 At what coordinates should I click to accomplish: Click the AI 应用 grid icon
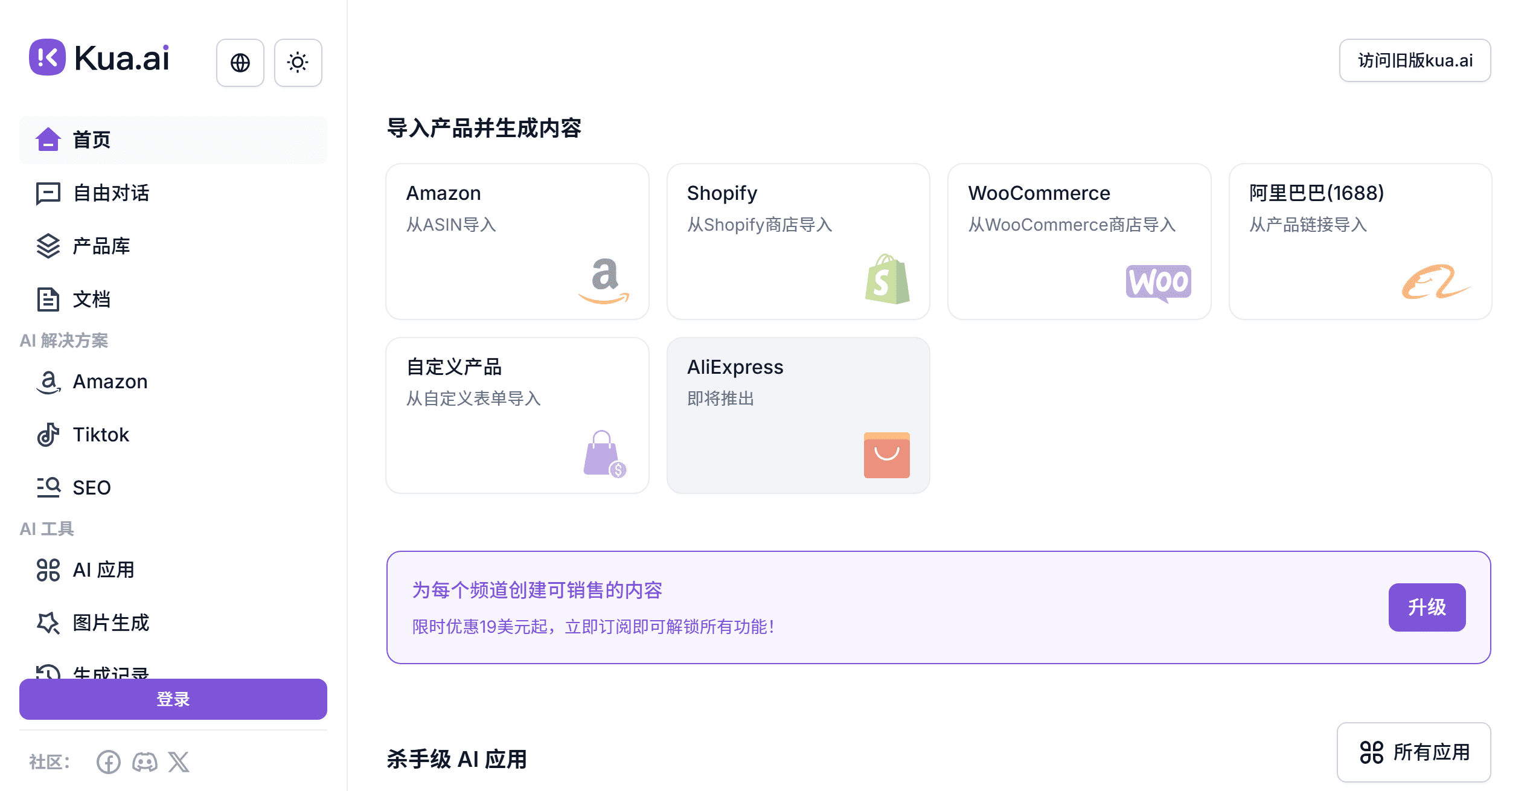tap(48, 569)
